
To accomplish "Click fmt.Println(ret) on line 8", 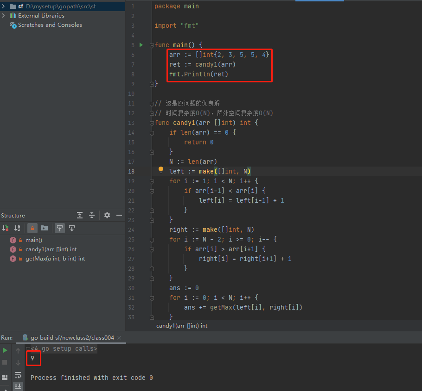I will pyautogui.click(x=198, y=74).
